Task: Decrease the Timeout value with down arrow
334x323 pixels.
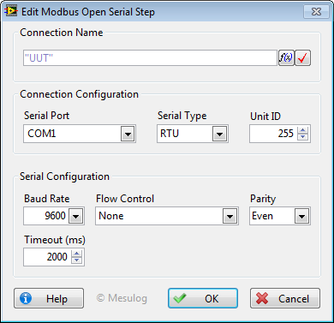Action: (76, 260)
